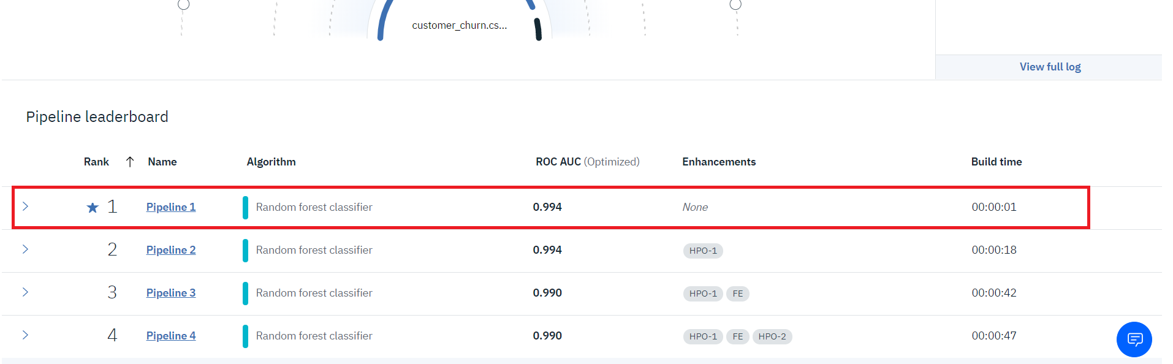Click the FE tag on Pipeline 3
Image resolution: width=1173 pixels, height=364 pixels.
coord(737,294)
